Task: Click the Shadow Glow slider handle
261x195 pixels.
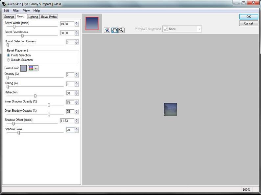Action: click(x=19, y=133)
